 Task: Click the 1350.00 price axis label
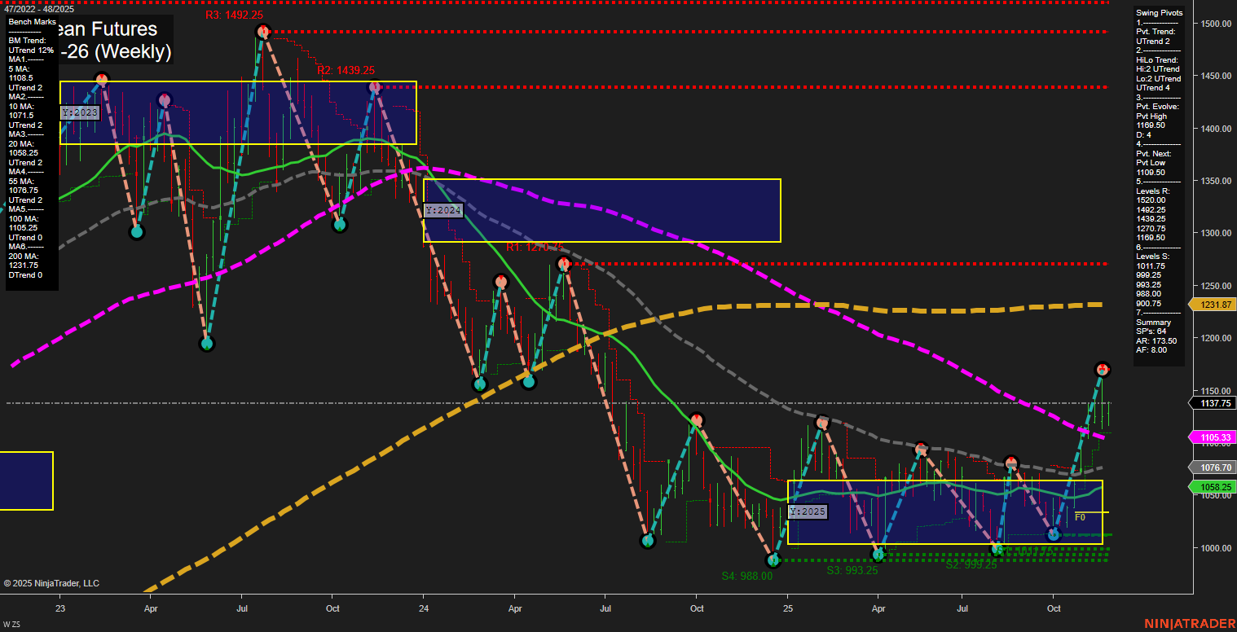pos(1214,181)
